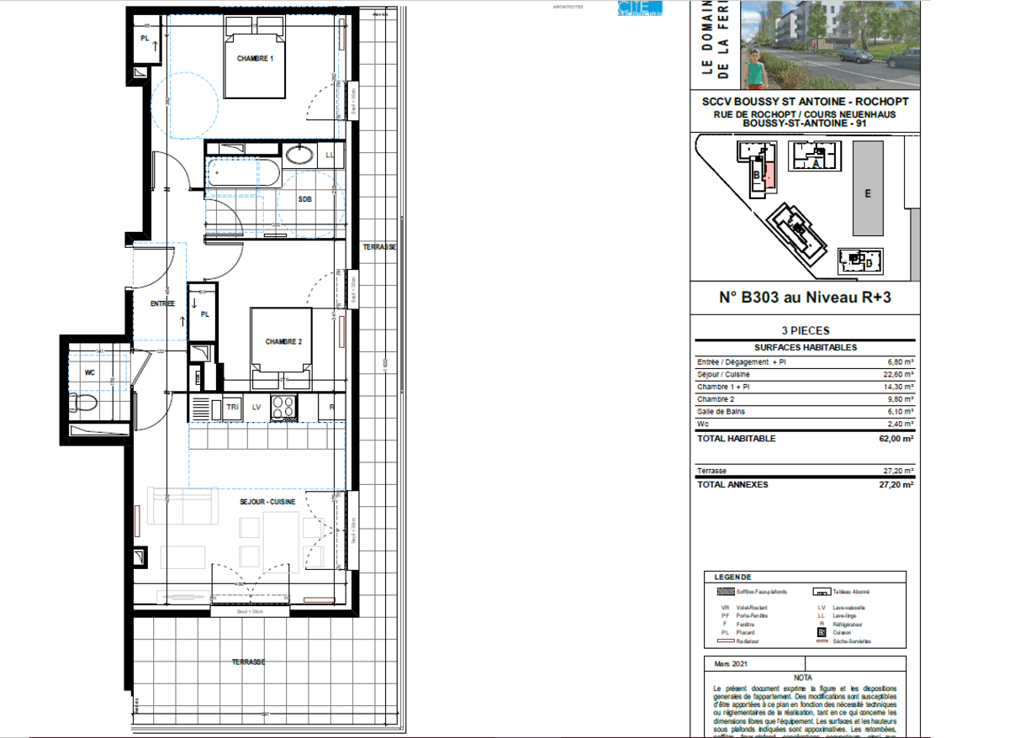The image size is (1020, 738).
Task: Click the Radiateur red symbol in legend
Action: coord(726,641)
